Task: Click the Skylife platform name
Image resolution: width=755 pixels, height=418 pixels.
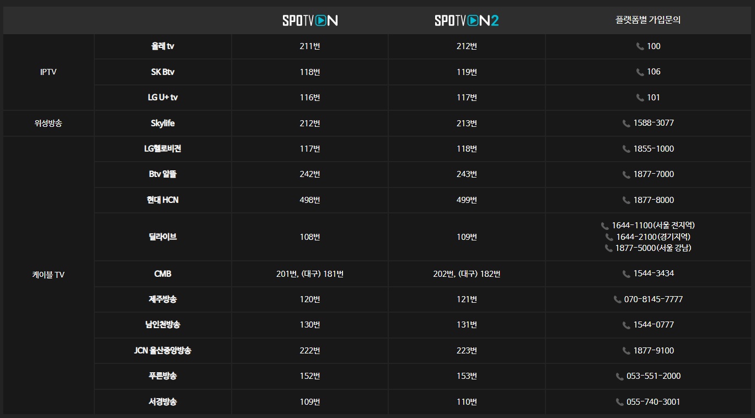Action: coord(163,124)
